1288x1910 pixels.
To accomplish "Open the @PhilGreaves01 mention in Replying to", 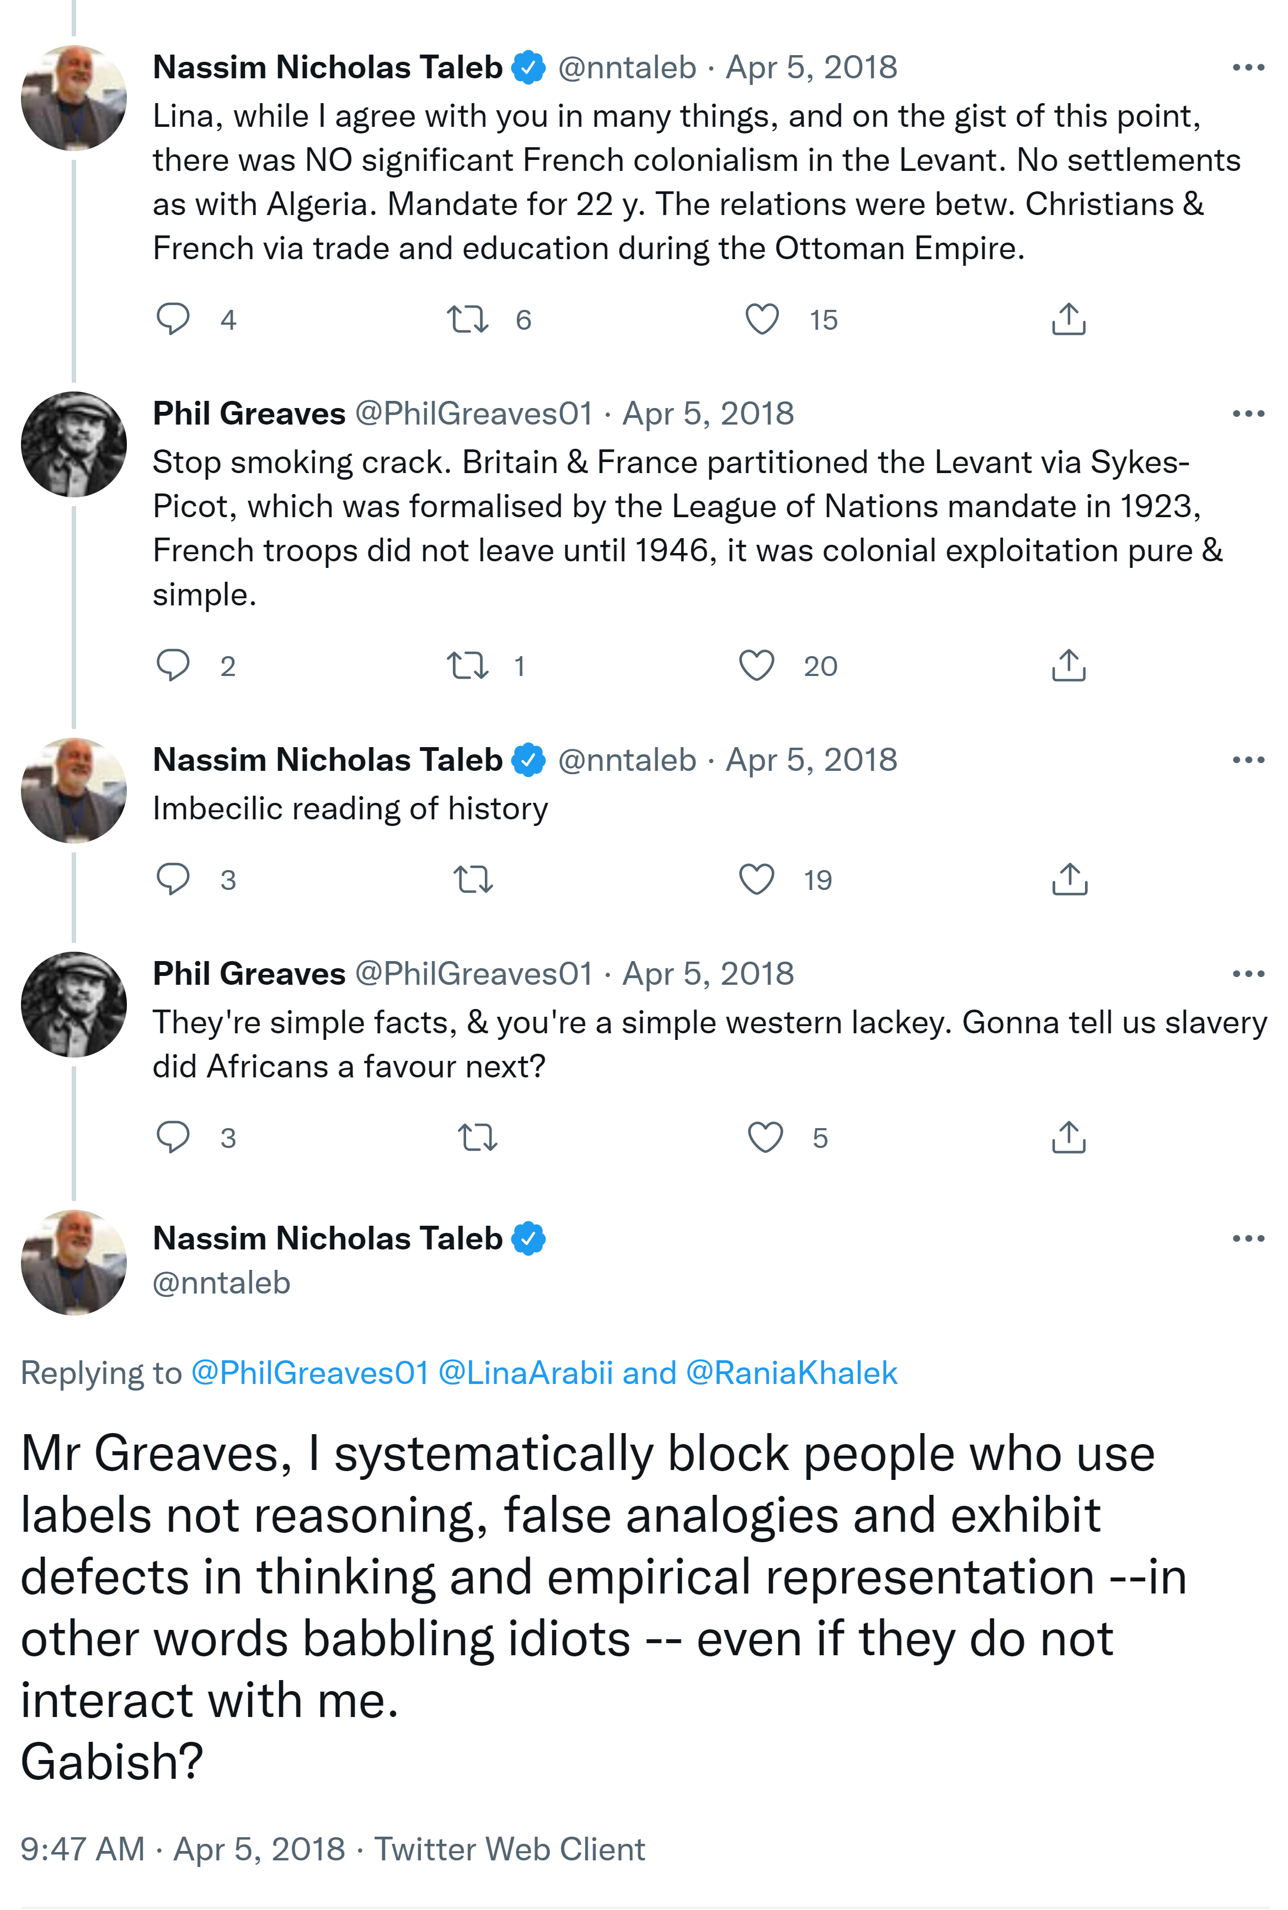I will (309, 1373).
